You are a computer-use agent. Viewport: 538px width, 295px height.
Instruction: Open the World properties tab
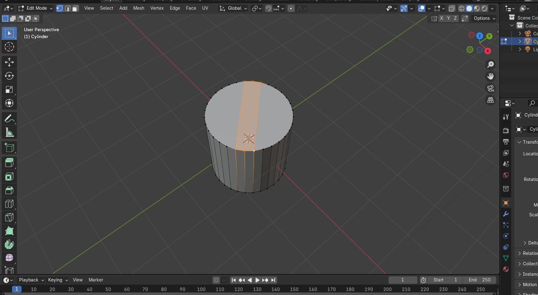(x=506, y=175)
